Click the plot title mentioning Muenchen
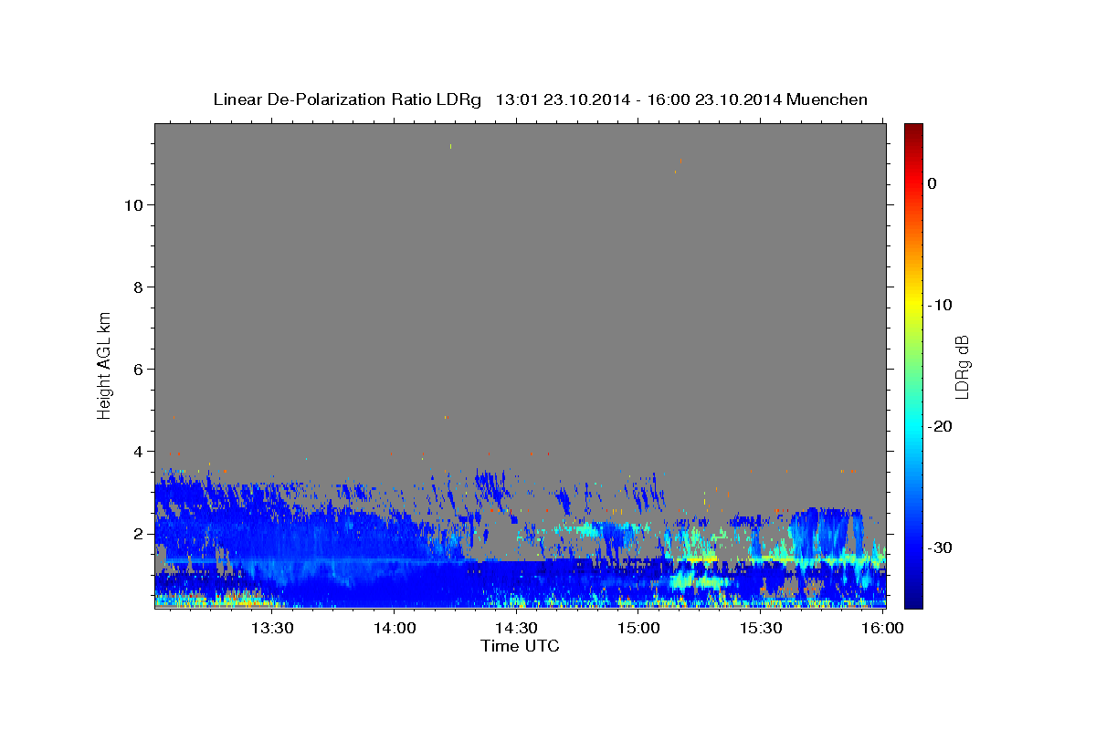This screenshot has height=730, width=1096. [540, 99]
